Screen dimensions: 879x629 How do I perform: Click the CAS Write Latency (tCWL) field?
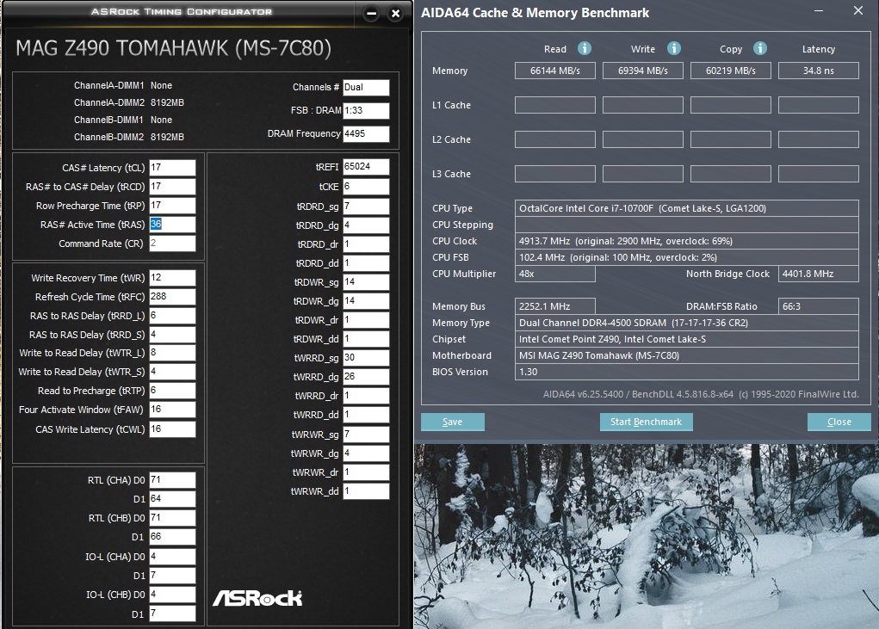click(172, 429)
